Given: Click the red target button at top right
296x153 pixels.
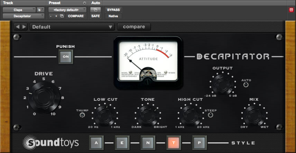Looking at the screenshot, I should coord(291,10).
